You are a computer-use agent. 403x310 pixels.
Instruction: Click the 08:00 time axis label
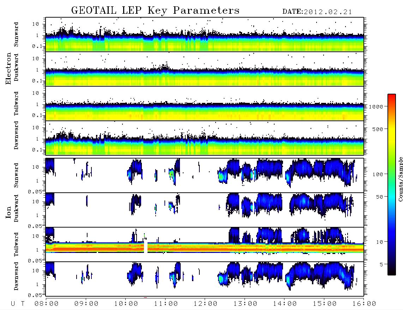click(46, 304)
